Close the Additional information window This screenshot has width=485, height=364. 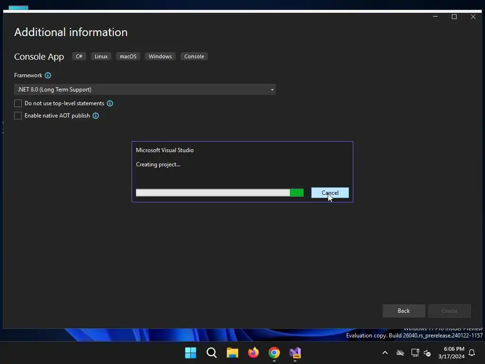point(473,17)
